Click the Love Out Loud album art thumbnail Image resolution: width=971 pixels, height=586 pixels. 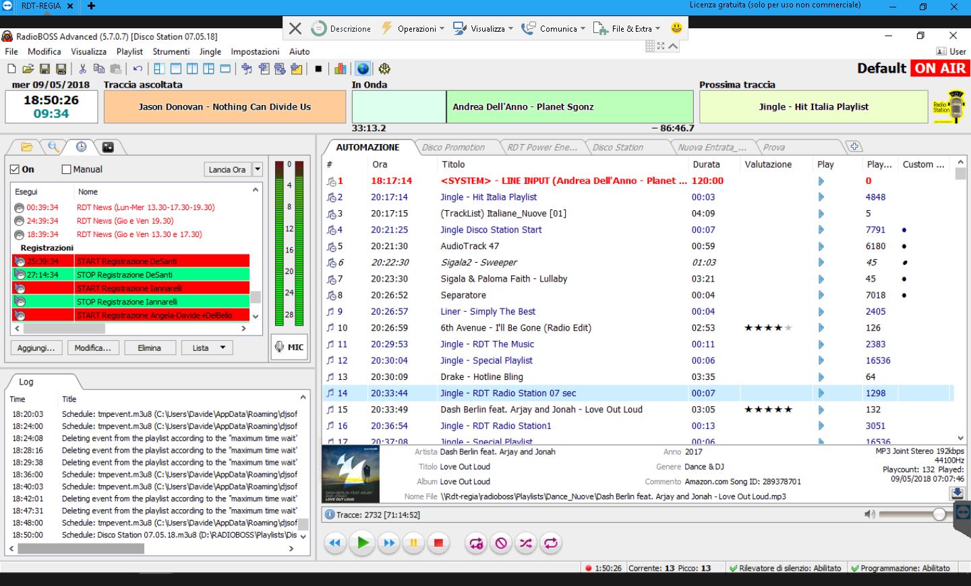pos(351,475)
